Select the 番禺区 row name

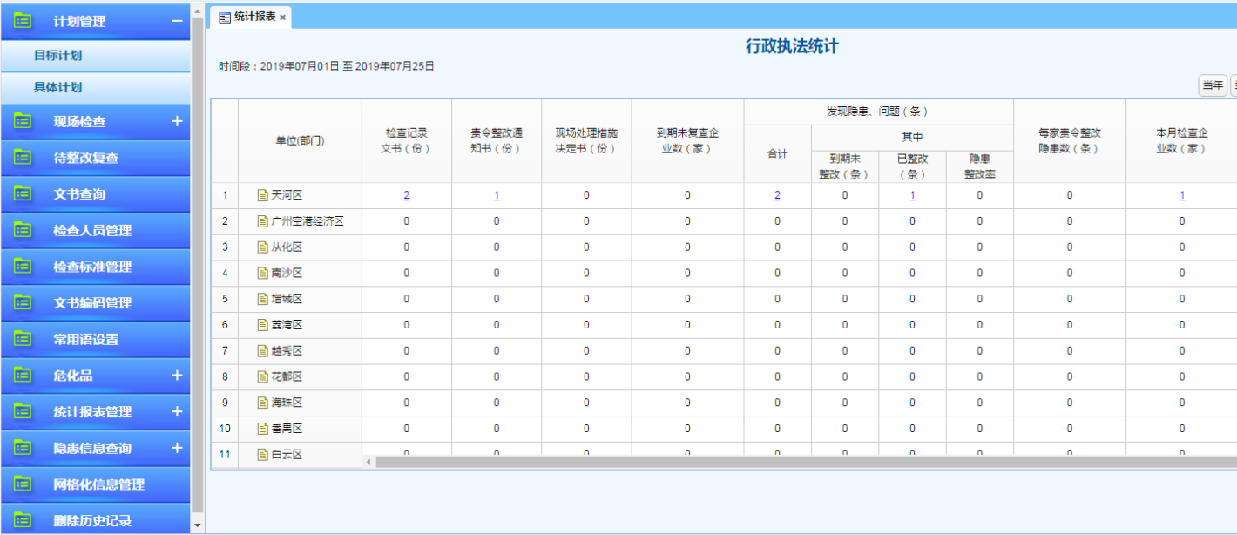[287, 429]
